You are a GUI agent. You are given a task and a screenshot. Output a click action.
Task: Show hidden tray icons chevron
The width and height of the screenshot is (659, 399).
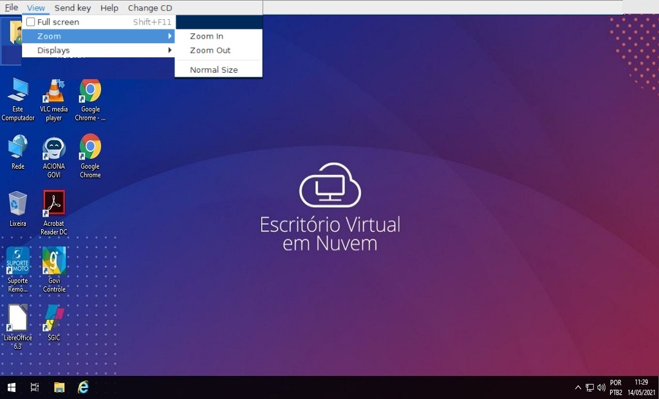[x=578, y=387]
